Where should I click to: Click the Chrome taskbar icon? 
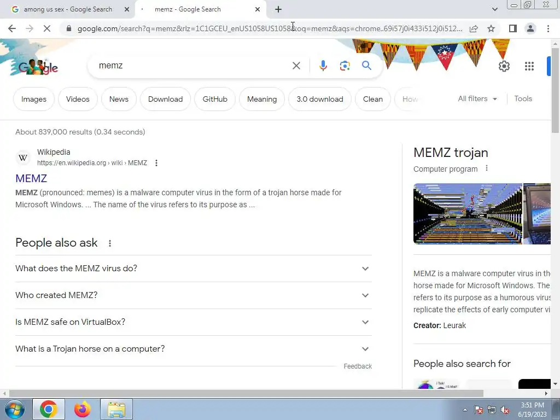(x=49, y=409)
